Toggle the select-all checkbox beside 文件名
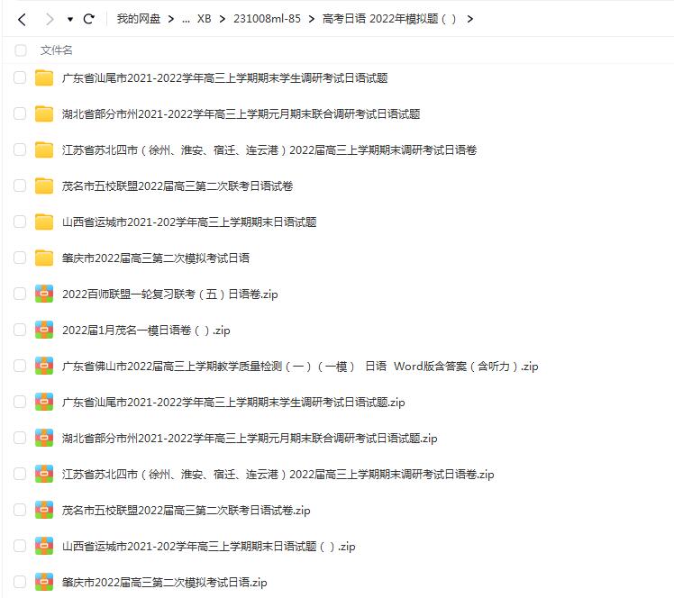Screen dimensions: 674x598 [x=20, y=50]
